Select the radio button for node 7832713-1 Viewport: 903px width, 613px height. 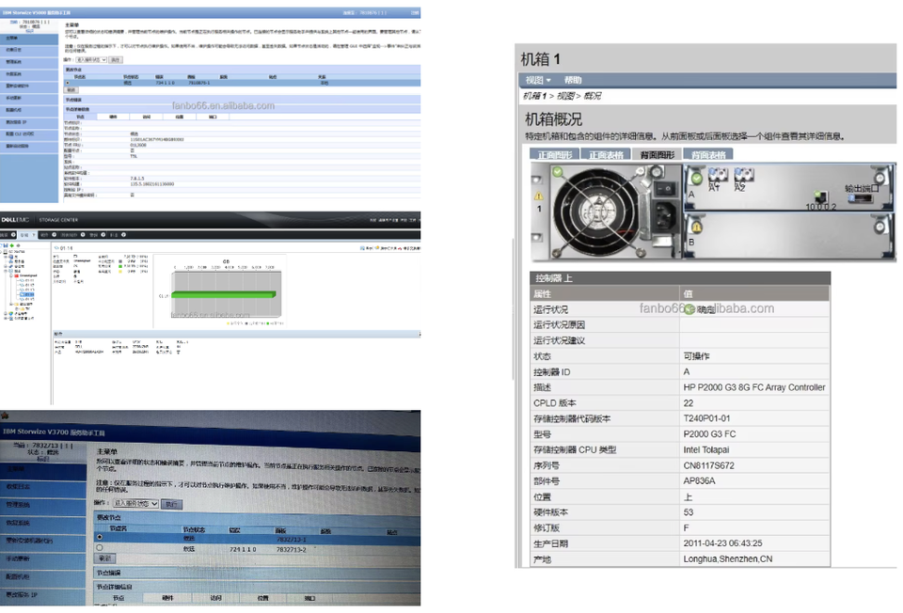(x=100, y=537)
